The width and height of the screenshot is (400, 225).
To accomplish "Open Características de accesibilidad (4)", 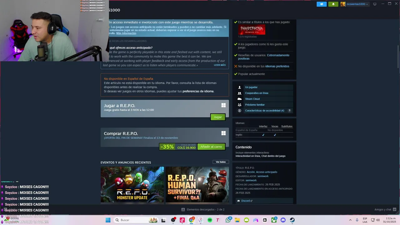I will pos(265,111).
